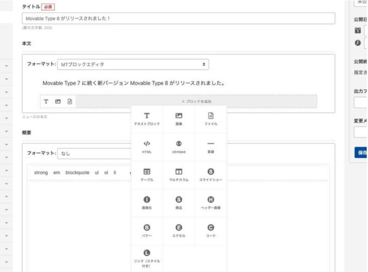Choose the 画像 block in the popup
368x272 pixels.
click(179, 119)
